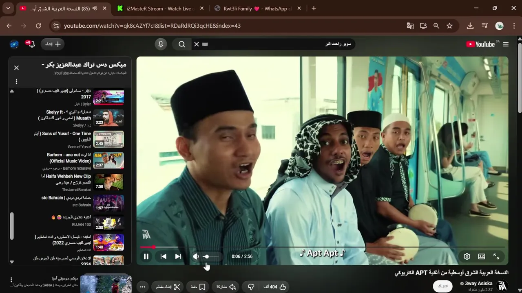Switch to the Kwt3li Family WhatsApp tab
The height and width of the screenshot is (293, 522).
[258, 8]
